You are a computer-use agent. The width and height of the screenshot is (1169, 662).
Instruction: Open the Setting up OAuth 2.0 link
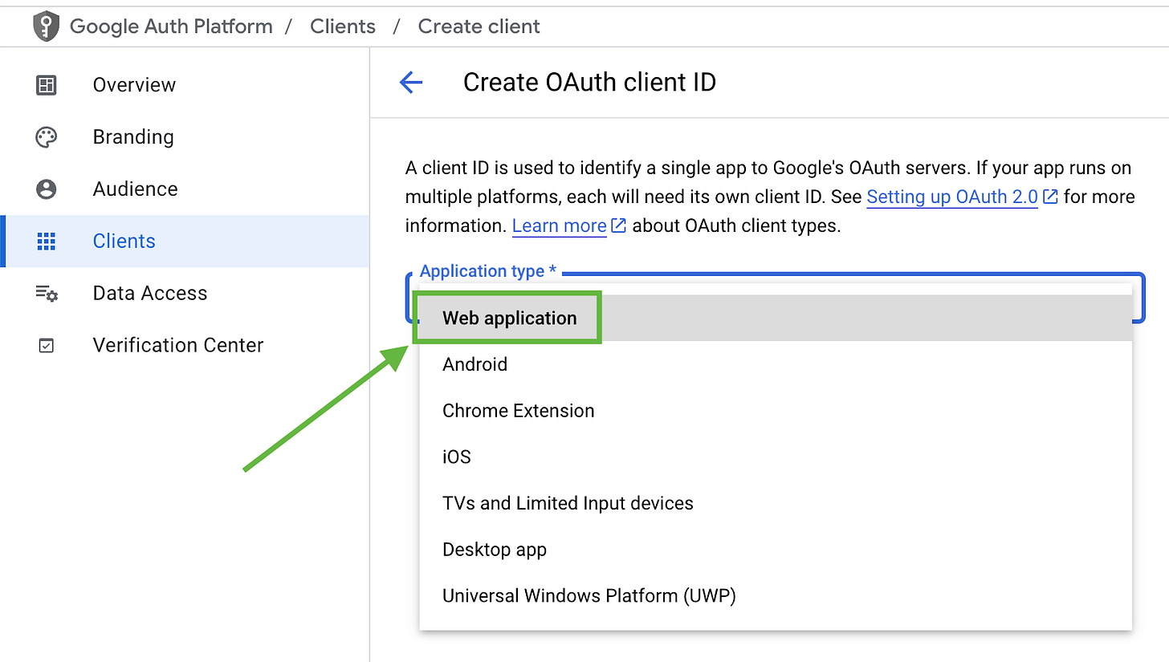point(952,197)
